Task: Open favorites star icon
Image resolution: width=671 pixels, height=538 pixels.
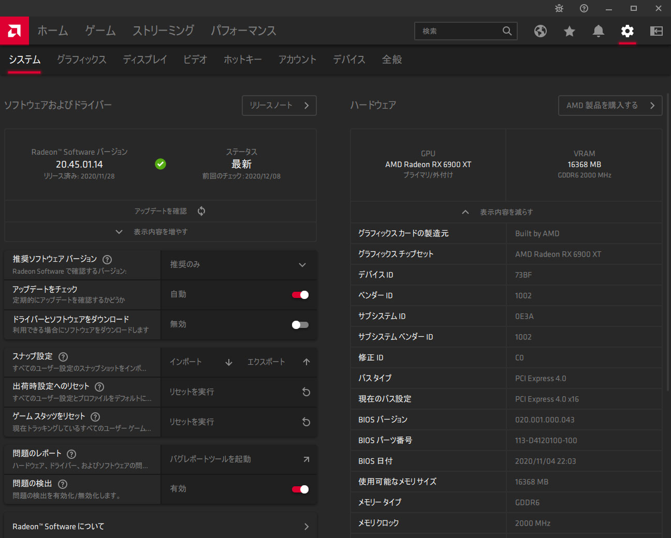Action: [x=570, y=31]
